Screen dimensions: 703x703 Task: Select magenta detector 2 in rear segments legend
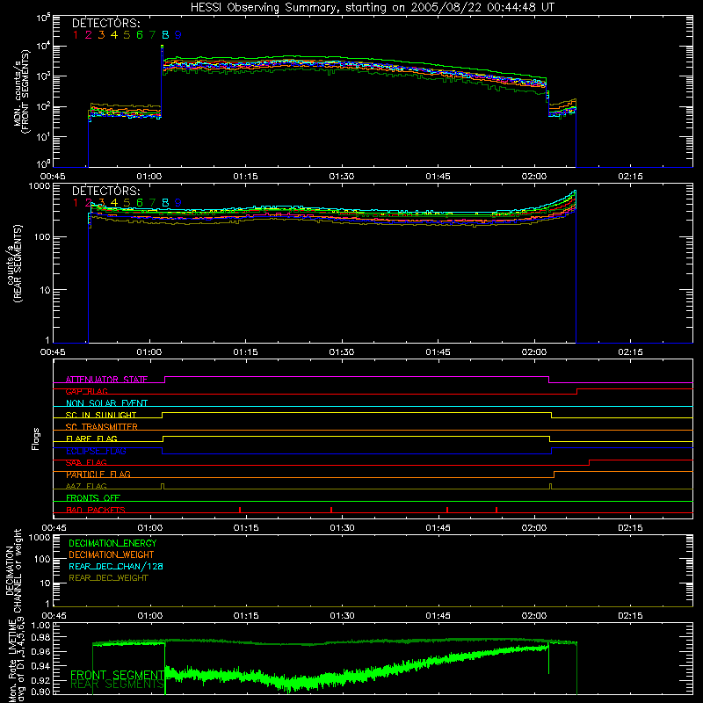(x=89, y=203)
